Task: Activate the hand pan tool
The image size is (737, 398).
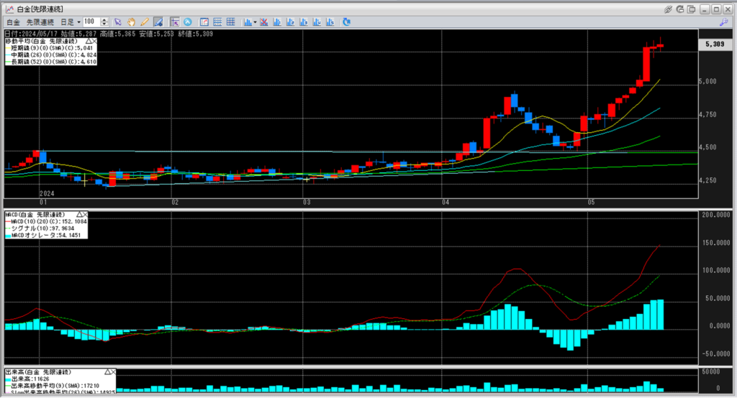Action: (131, 22)
